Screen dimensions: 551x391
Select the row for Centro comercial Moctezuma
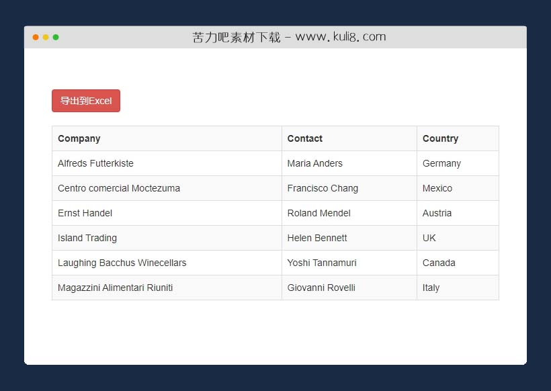pyautogui.click(x=119, y=188)
